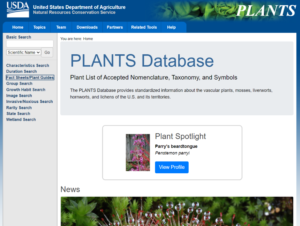Click the View Profile button
Image resolution: width=300 pixels, height=226 pixels.
coord(172,167)
